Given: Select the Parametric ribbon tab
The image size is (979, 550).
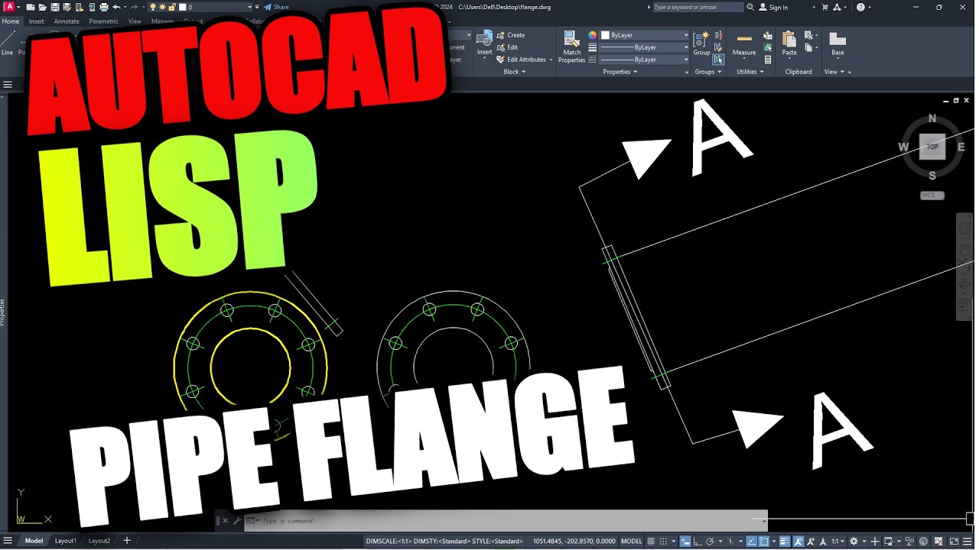Looking at the screenshot, I should click(x=103, y=21).
